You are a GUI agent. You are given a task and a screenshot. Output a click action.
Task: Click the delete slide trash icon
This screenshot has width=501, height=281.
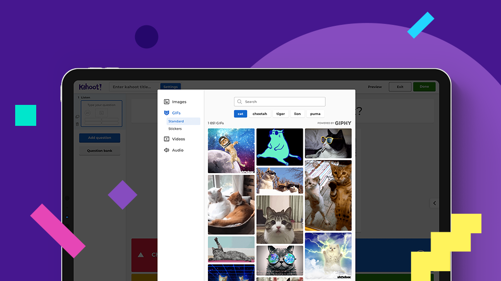click(77, 124)
